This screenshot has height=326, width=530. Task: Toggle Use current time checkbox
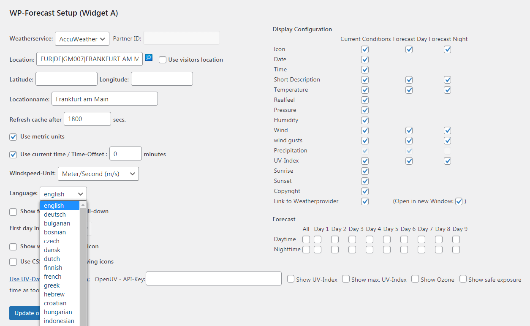coord(14,154)
